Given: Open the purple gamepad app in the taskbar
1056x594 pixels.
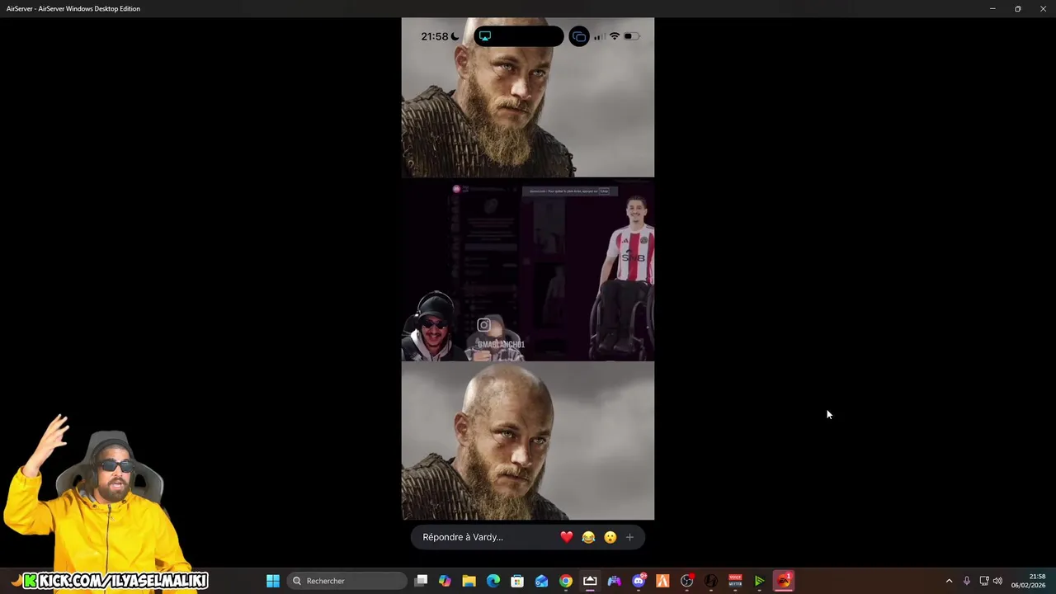Looking at the screenshot, I should click(614, 581).
